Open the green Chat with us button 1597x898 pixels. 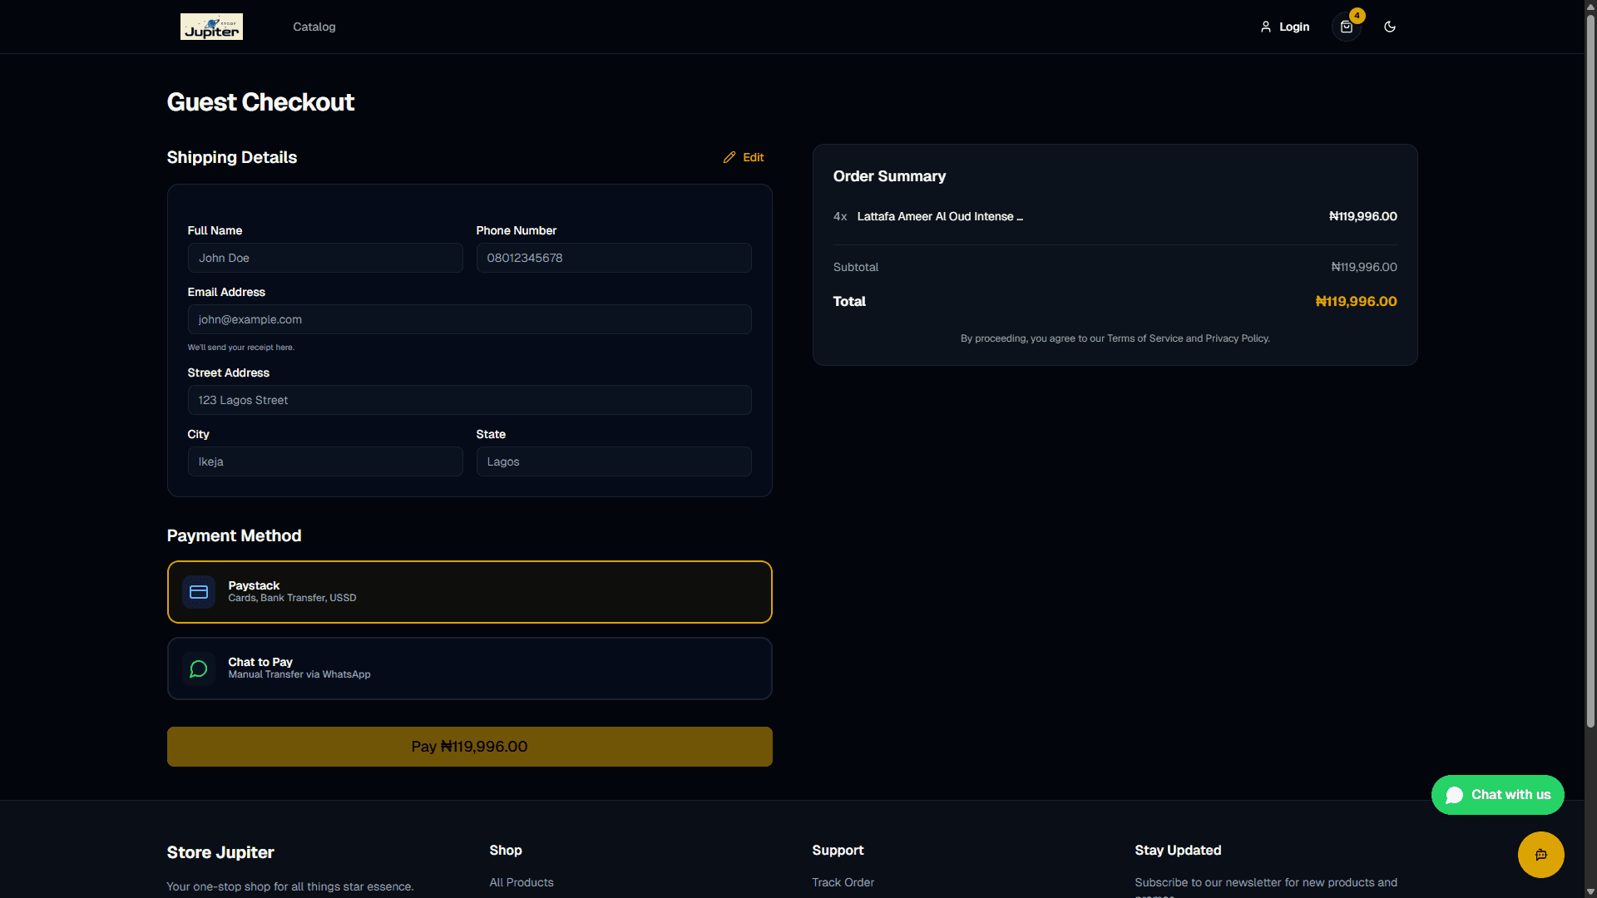pyautogui.click(x=1497, y=795)
